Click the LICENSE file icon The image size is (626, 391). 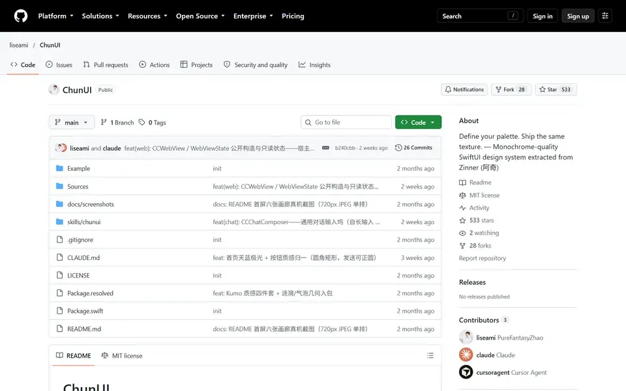click(x=59, y=275)
